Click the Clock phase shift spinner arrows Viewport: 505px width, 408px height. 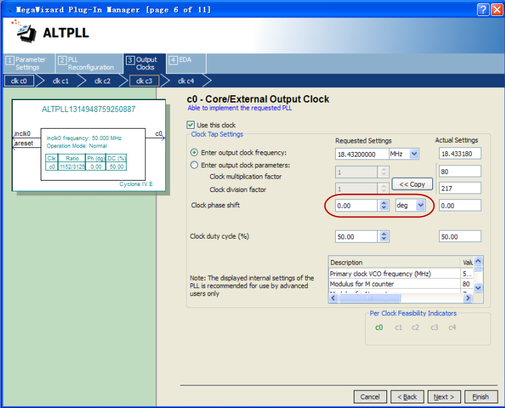pos(384,205)
